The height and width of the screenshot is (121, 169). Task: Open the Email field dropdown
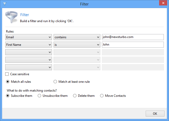(29, 37)
